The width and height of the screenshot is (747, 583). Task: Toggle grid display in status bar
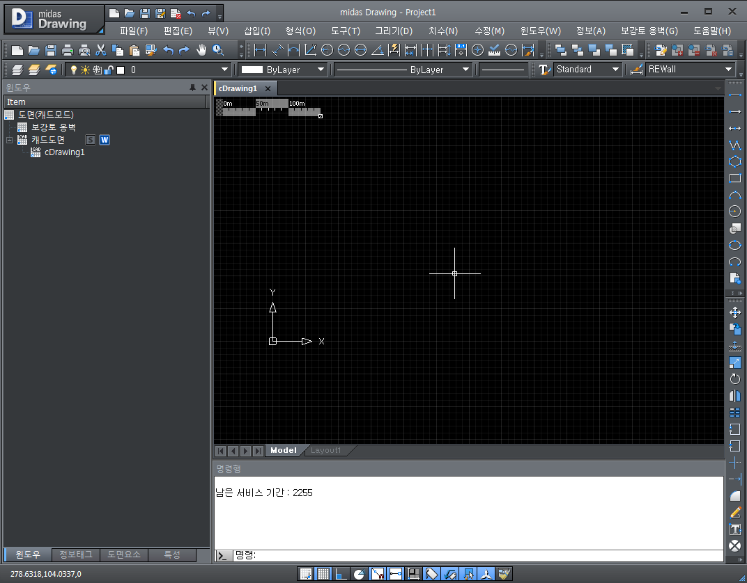(x=323, y=574)
